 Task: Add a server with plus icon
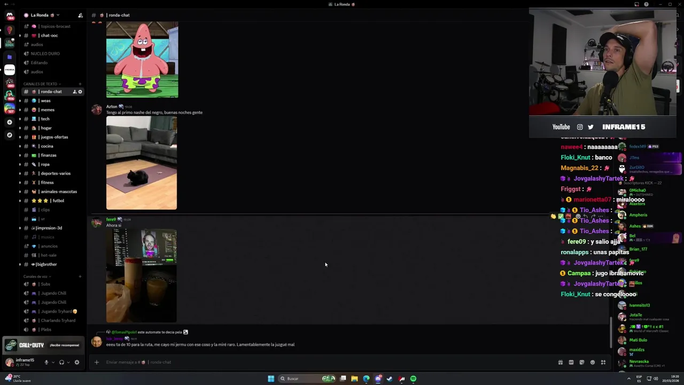10,122
